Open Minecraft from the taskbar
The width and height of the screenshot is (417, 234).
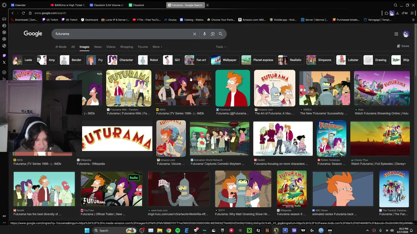pos(249,230)
